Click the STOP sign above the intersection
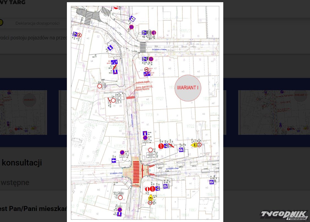 161,145
